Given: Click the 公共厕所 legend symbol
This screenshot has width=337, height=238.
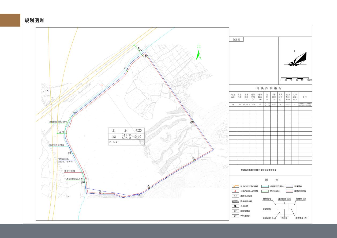Looking at the screenshot, I should (x=235, y=206).
